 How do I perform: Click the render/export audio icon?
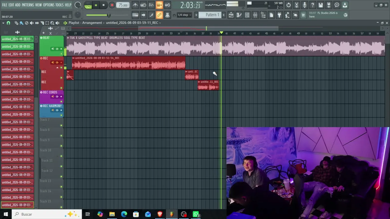point(328,5)
